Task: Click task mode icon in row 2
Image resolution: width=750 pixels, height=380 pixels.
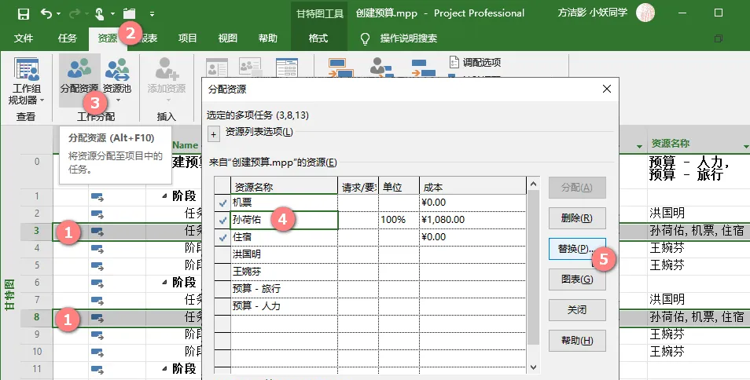Action: click(97, 214)
